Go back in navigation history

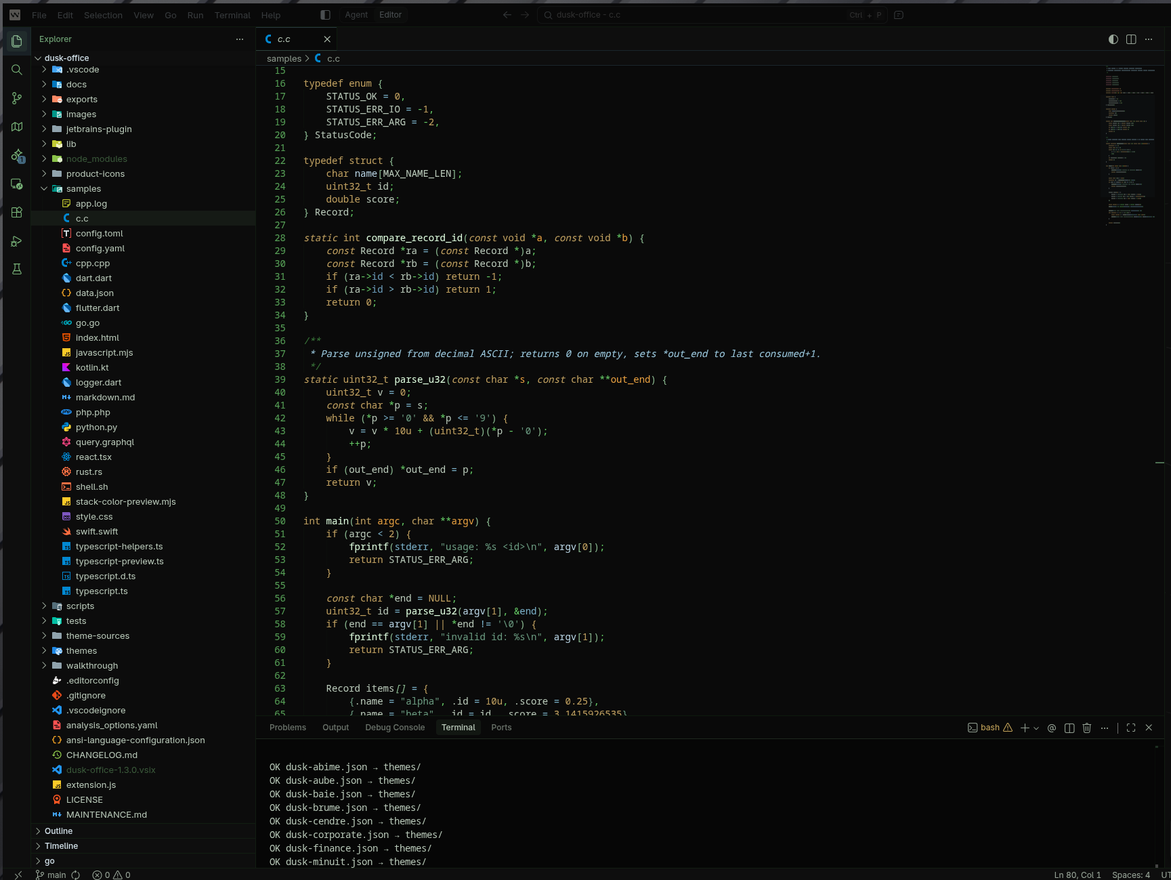[x=507, y=15]
